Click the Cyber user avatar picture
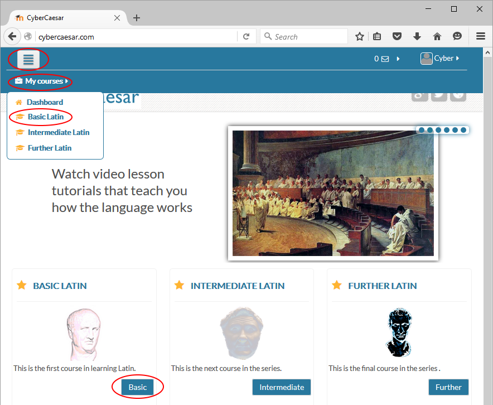 pos(426,59)
